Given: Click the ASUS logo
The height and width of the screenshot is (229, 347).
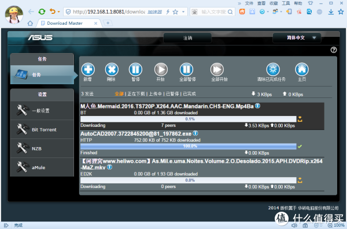Looking at the screenshot, I should 40,37.
